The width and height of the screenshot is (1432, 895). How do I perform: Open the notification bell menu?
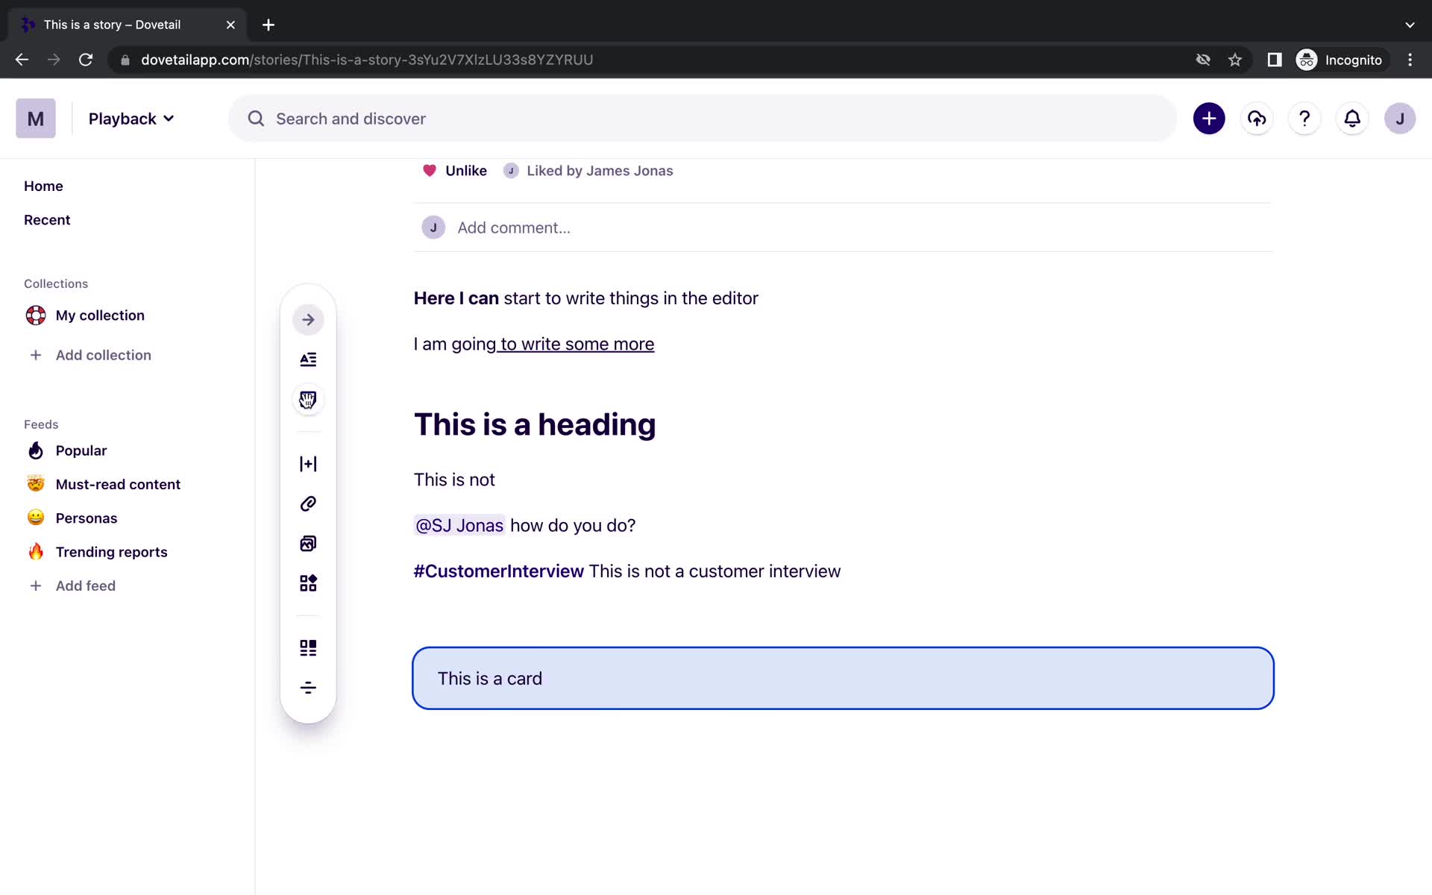(x=1351, y=118)
